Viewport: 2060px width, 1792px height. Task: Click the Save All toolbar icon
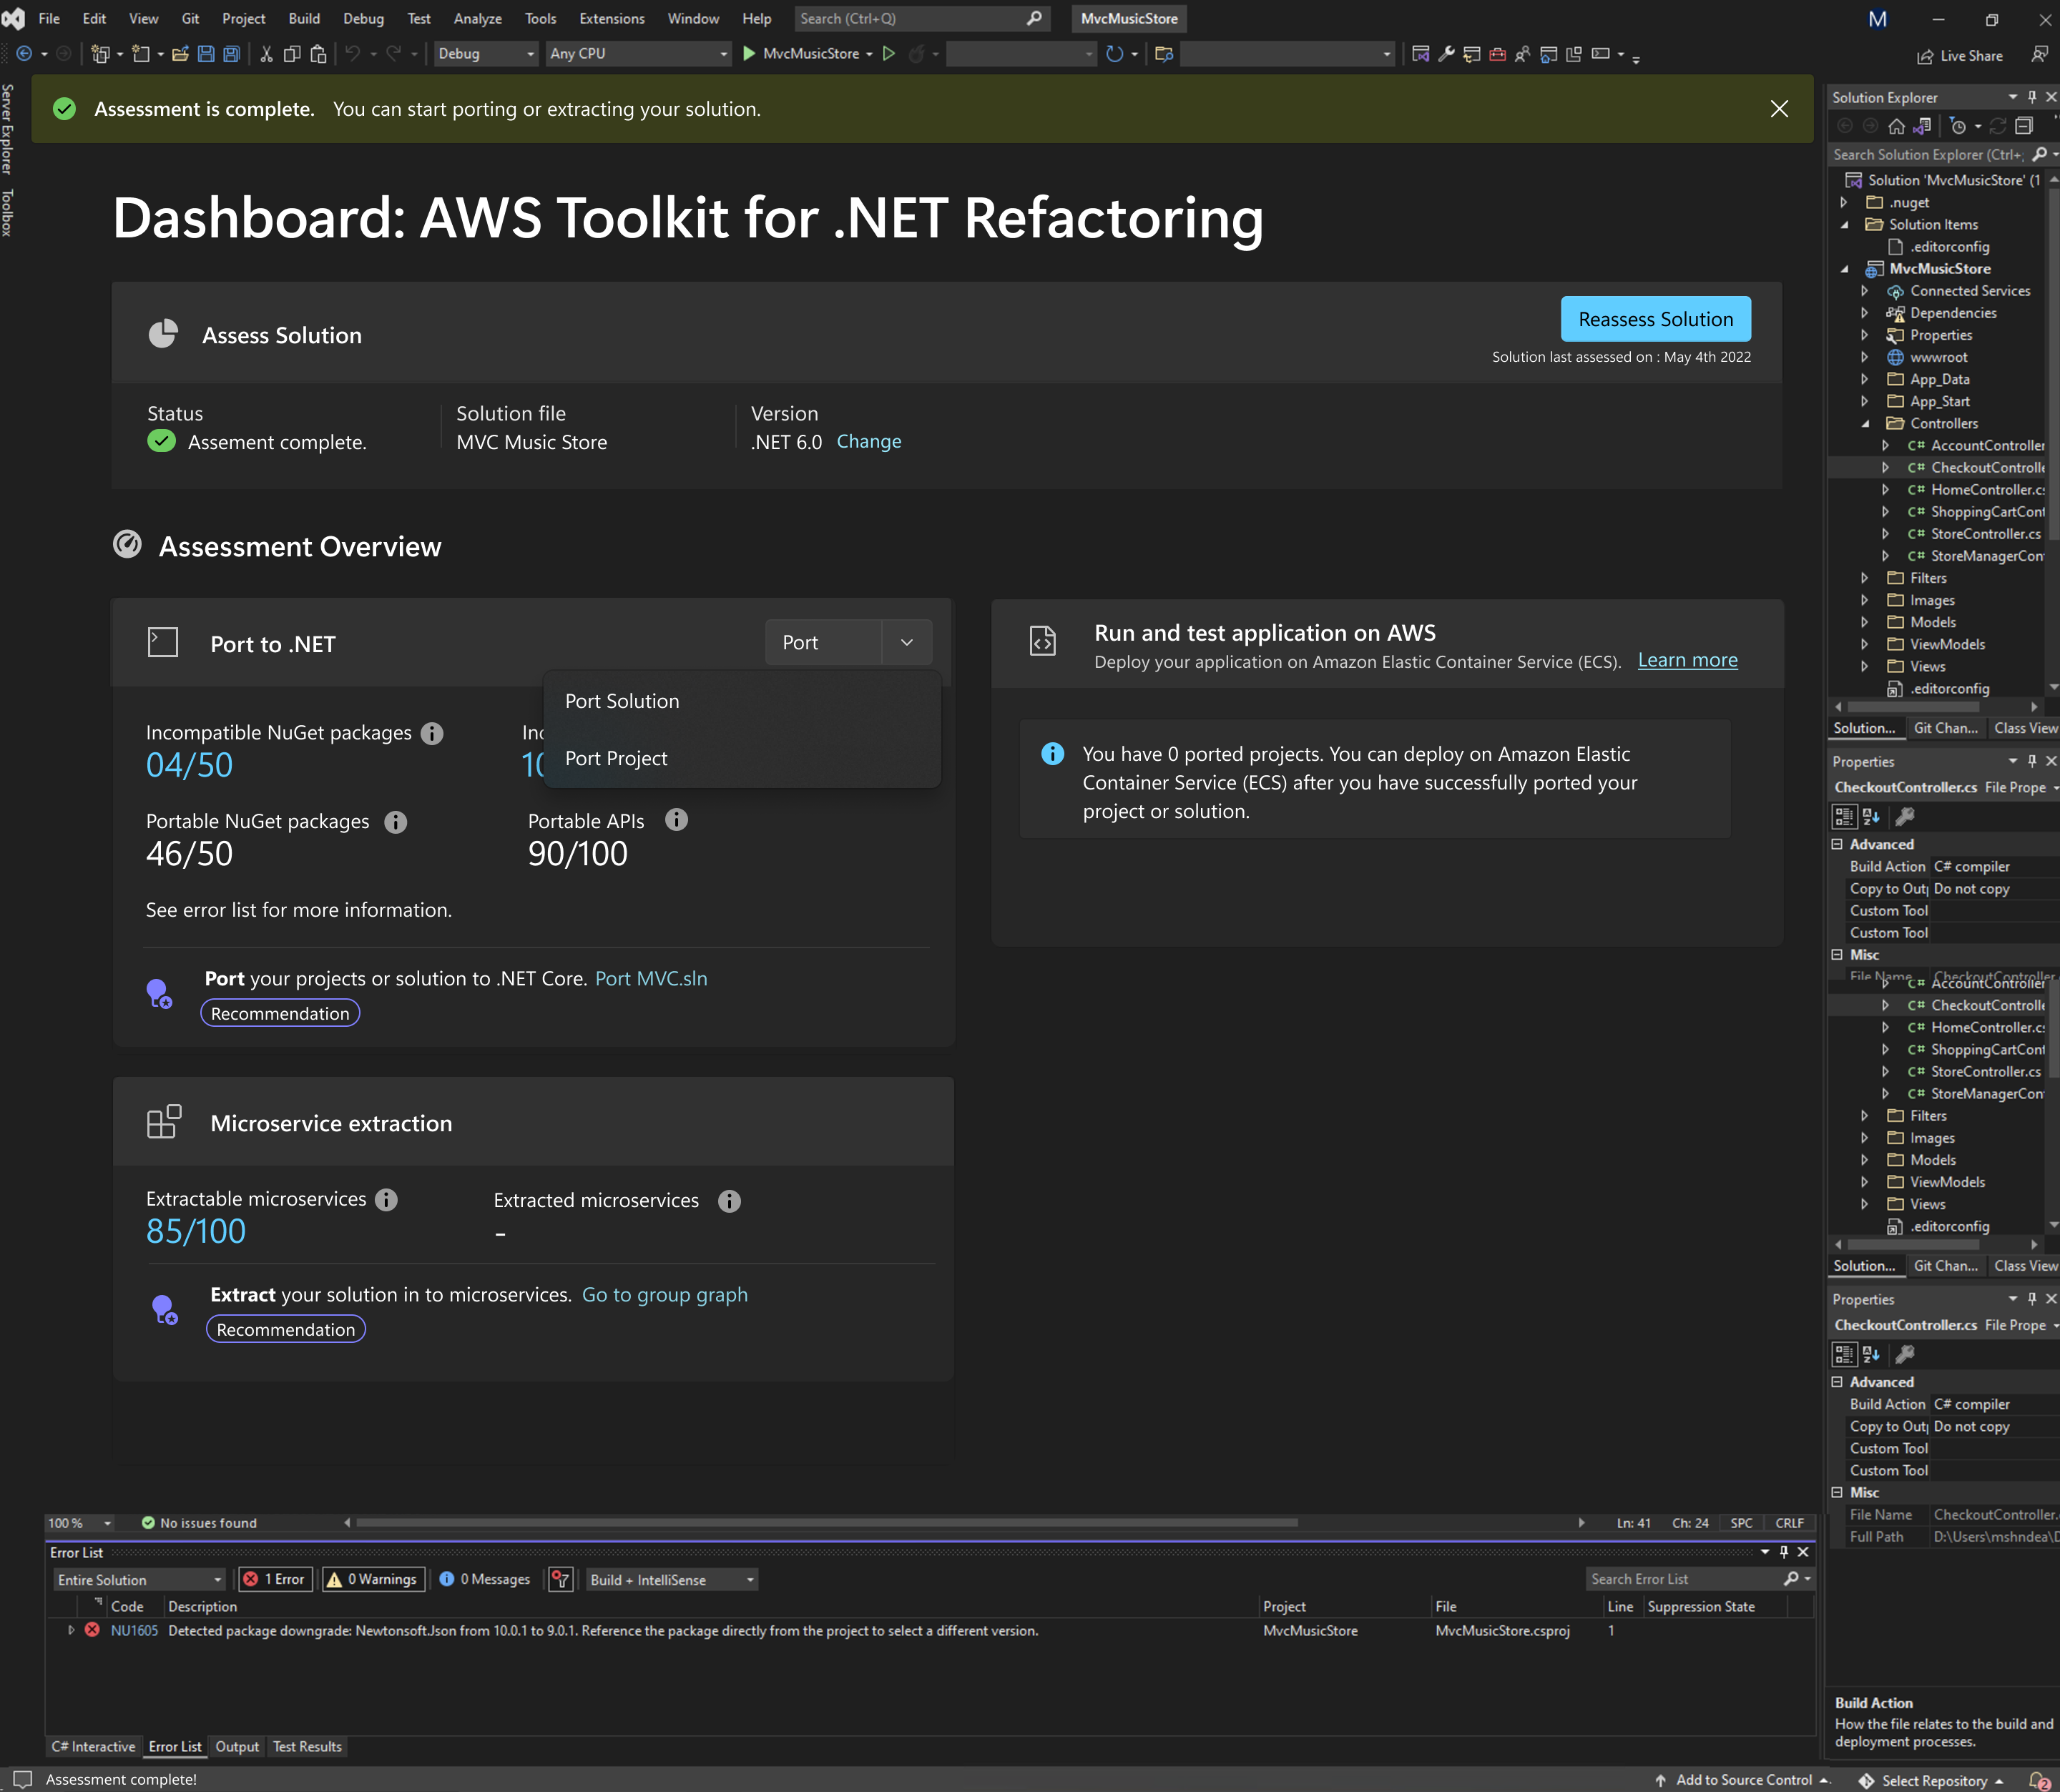click(231, 54)
